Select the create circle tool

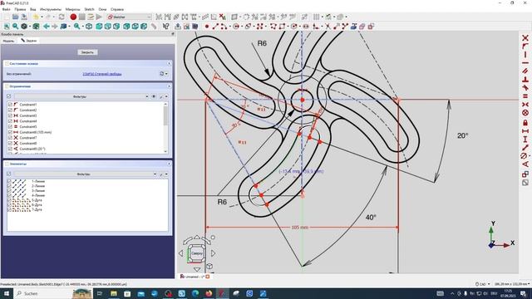click(236, 26)
